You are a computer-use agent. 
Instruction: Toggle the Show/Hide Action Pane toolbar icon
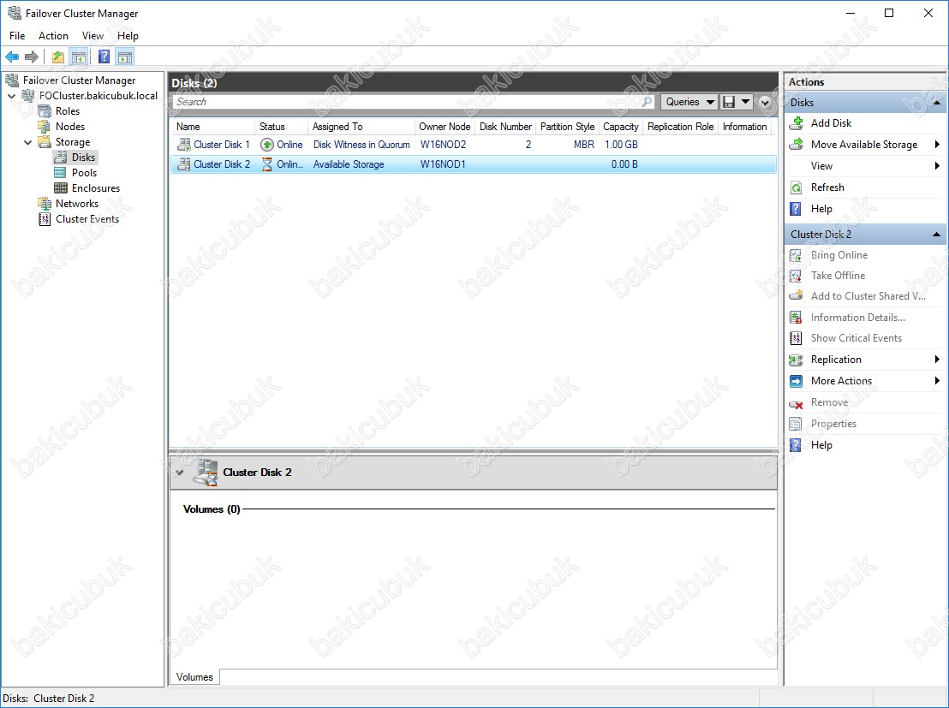tap(125, 57)
